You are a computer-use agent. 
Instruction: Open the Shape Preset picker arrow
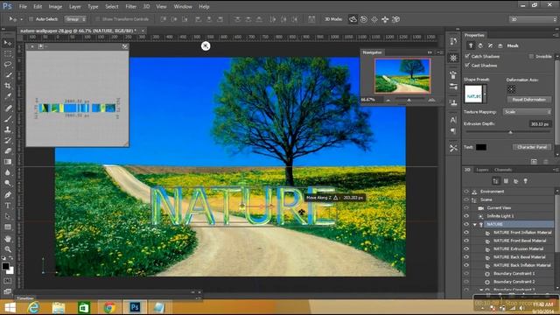(485, 94)
